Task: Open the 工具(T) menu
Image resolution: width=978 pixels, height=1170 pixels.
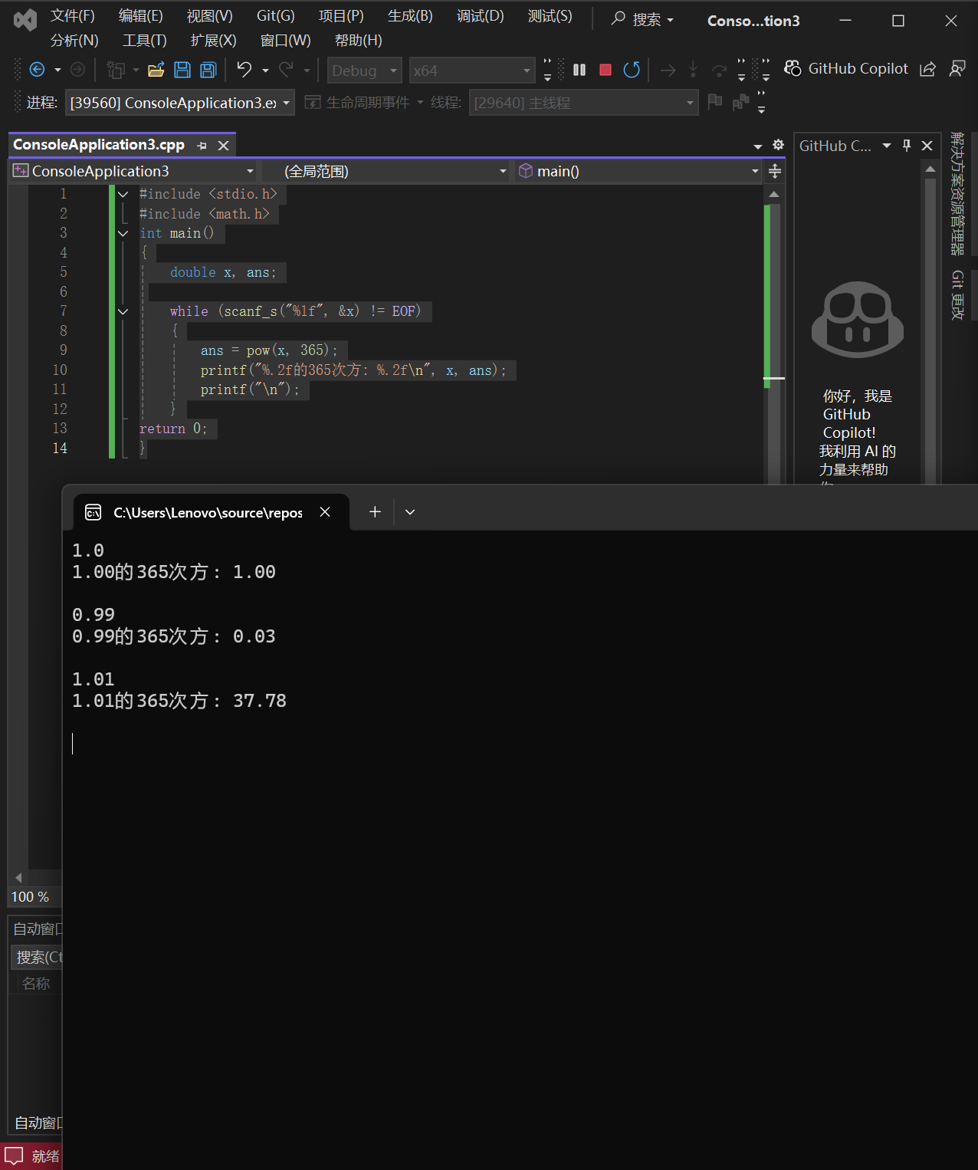Action: (144, 41)
